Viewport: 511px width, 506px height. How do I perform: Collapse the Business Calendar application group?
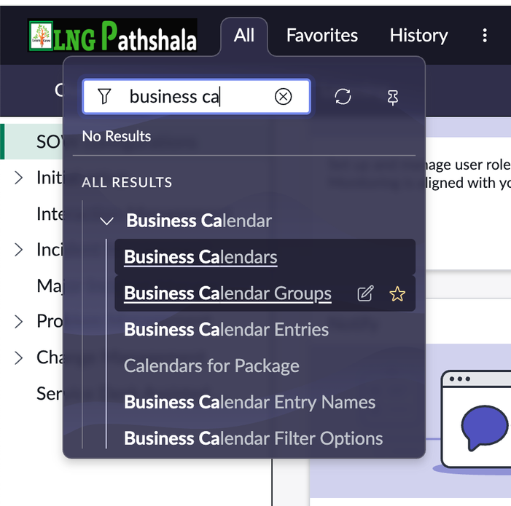(x=107, y=221)
